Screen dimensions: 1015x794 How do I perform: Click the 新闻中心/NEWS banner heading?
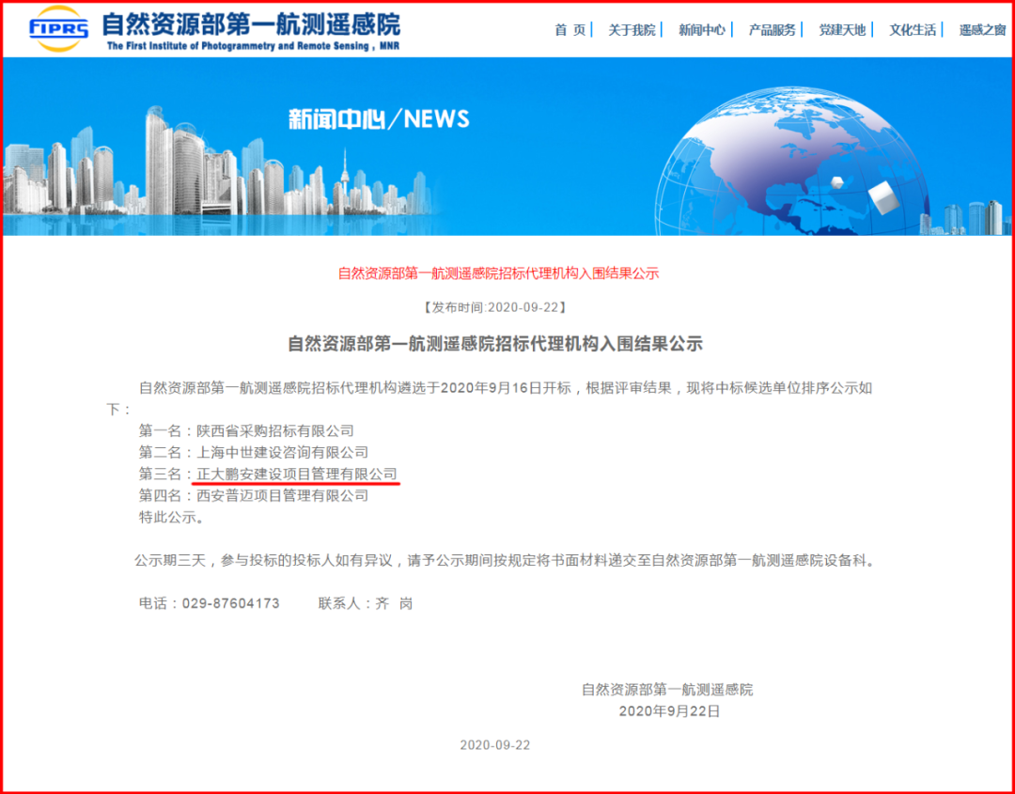tap(378, 119)
